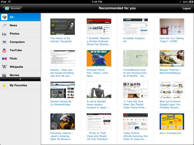This screenshot has height=145, width=194.
Task: Open My Favorites list
Action: 20,85
